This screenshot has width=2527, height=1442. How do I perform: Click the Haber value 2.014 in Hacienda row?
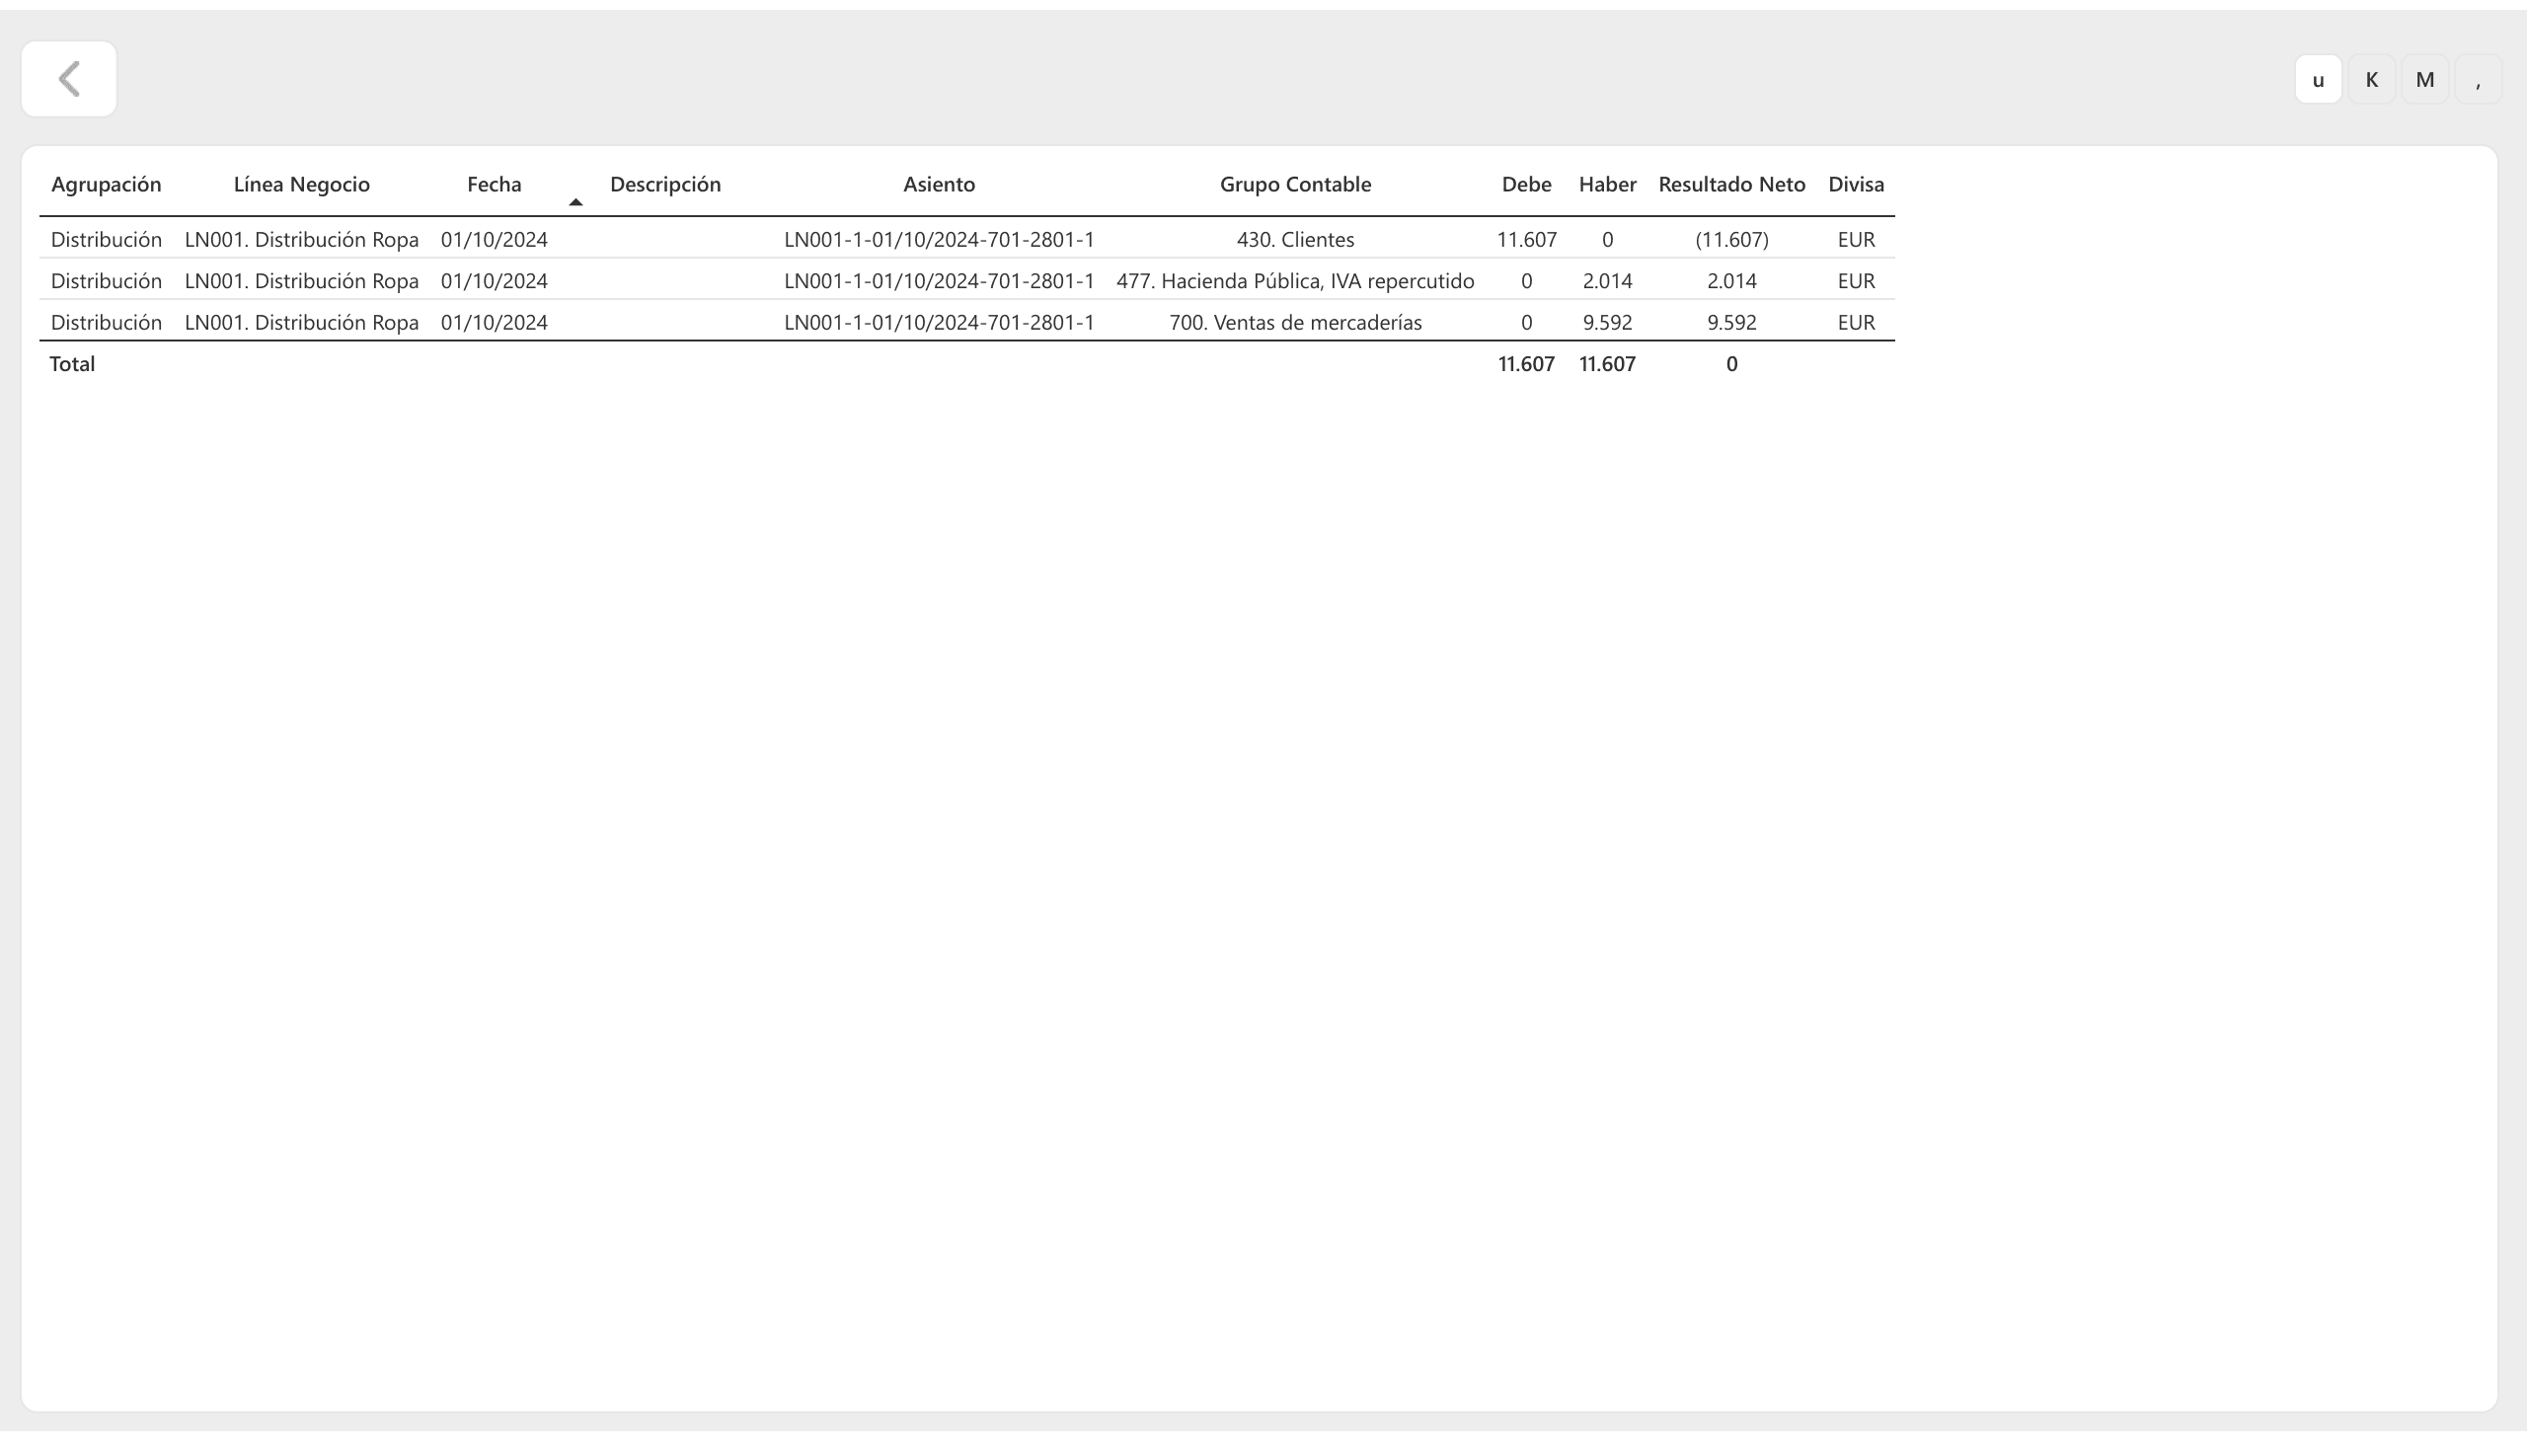[1607, 281]
